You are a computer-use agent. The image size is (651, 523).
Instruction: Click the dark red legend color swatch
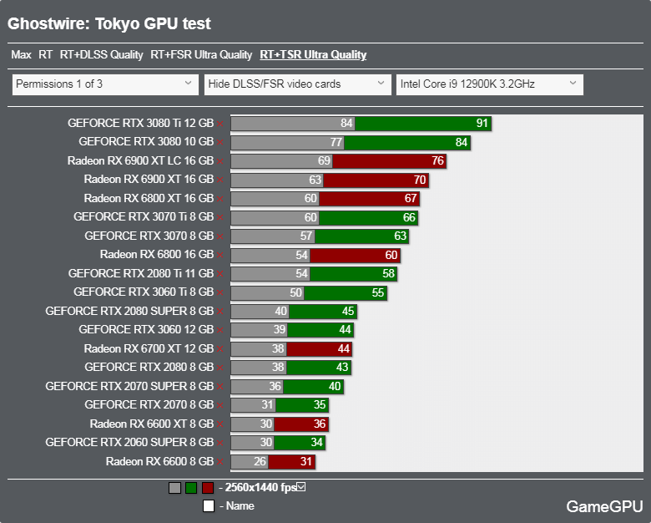pyautogui.click(x=208, y=488)
